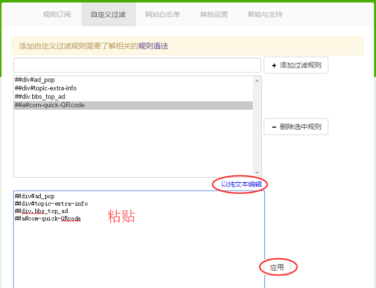Open the 网站白名单 tab
Viewport: 376px width, 288px height.
[x=162, y=14]
